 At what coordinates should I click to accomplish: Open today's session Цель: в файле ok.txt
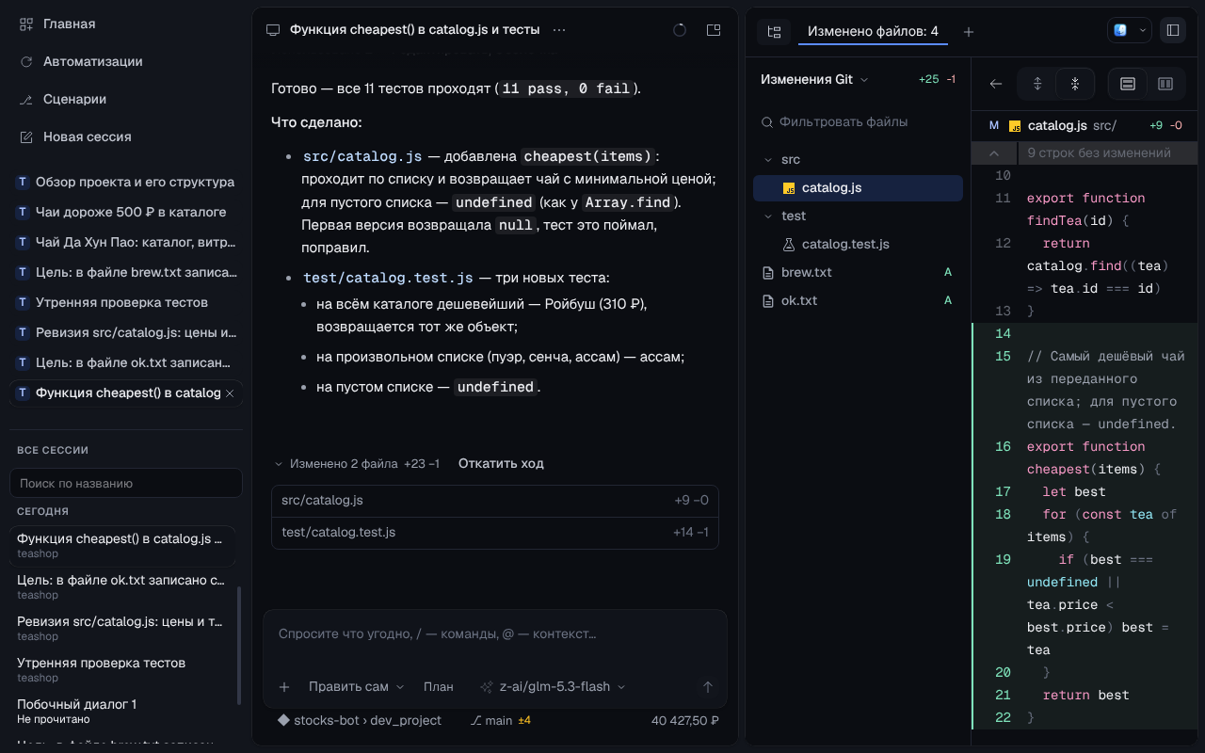pos(122,586)
